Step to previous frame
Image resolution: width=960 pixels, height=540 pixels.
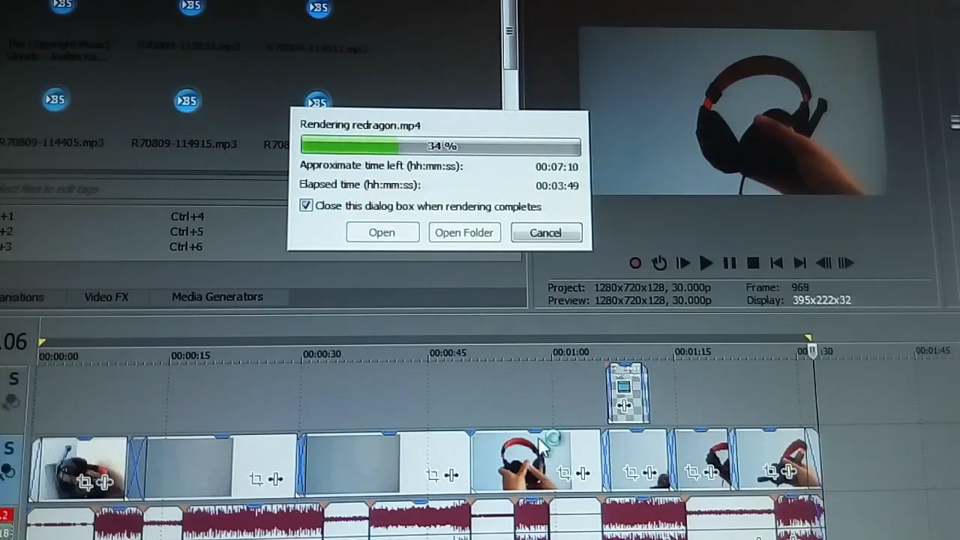click(x=823, y=263)
